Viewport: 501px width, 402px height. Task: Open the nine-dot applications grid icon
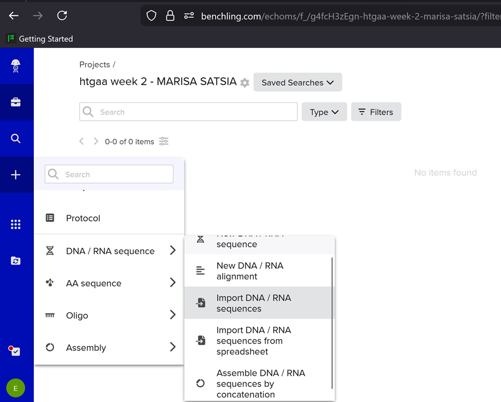pos(16,224)
